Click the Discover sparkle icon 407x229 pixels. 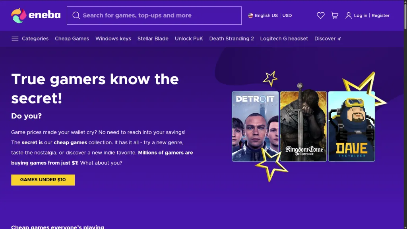click(x=339, y=39)
